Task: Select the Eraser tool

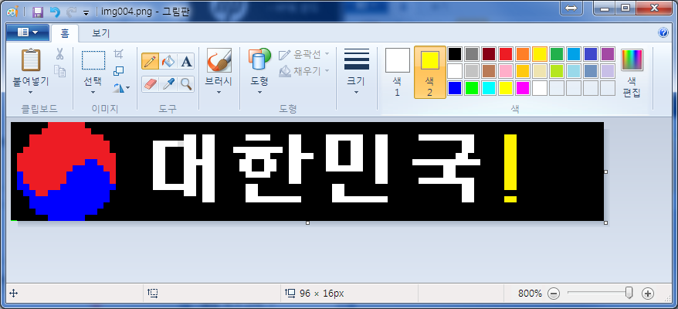Action: [150, 84]
